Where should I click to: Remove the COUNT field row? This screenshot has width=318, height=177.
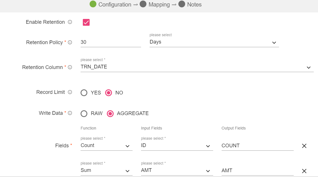coord(304,146)
